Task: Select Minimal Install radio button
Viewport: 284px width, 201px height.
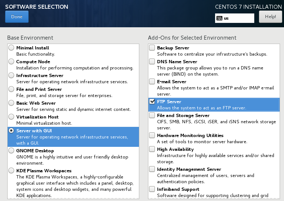Action: 12,48
